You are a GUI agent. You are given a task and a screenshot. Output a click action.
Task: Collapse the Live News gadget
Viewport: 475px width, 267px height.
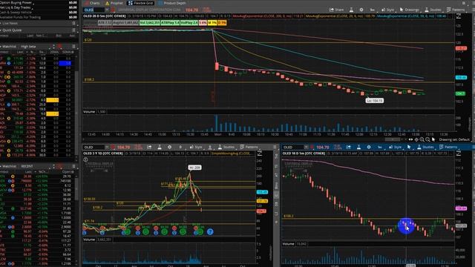(1, 23)
